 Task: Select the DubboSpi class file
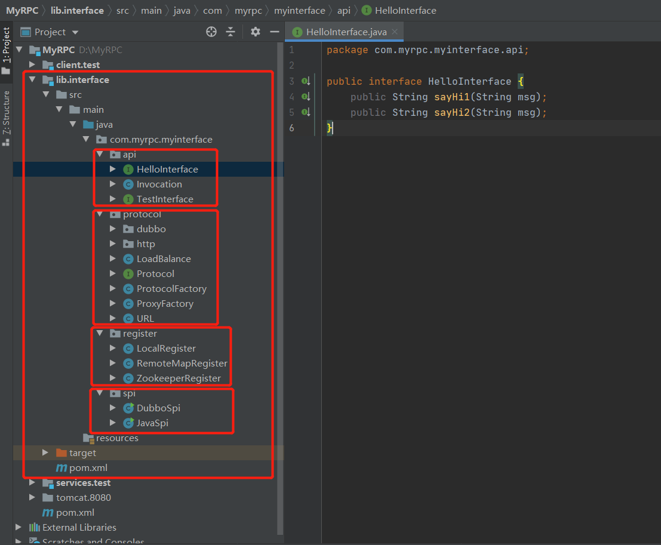[x=158, y=408]
